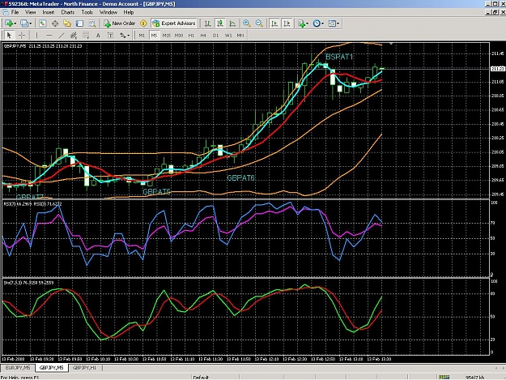The image size is (506, 380).
Task: Open the Tools menu
Action: coord(87,12)
